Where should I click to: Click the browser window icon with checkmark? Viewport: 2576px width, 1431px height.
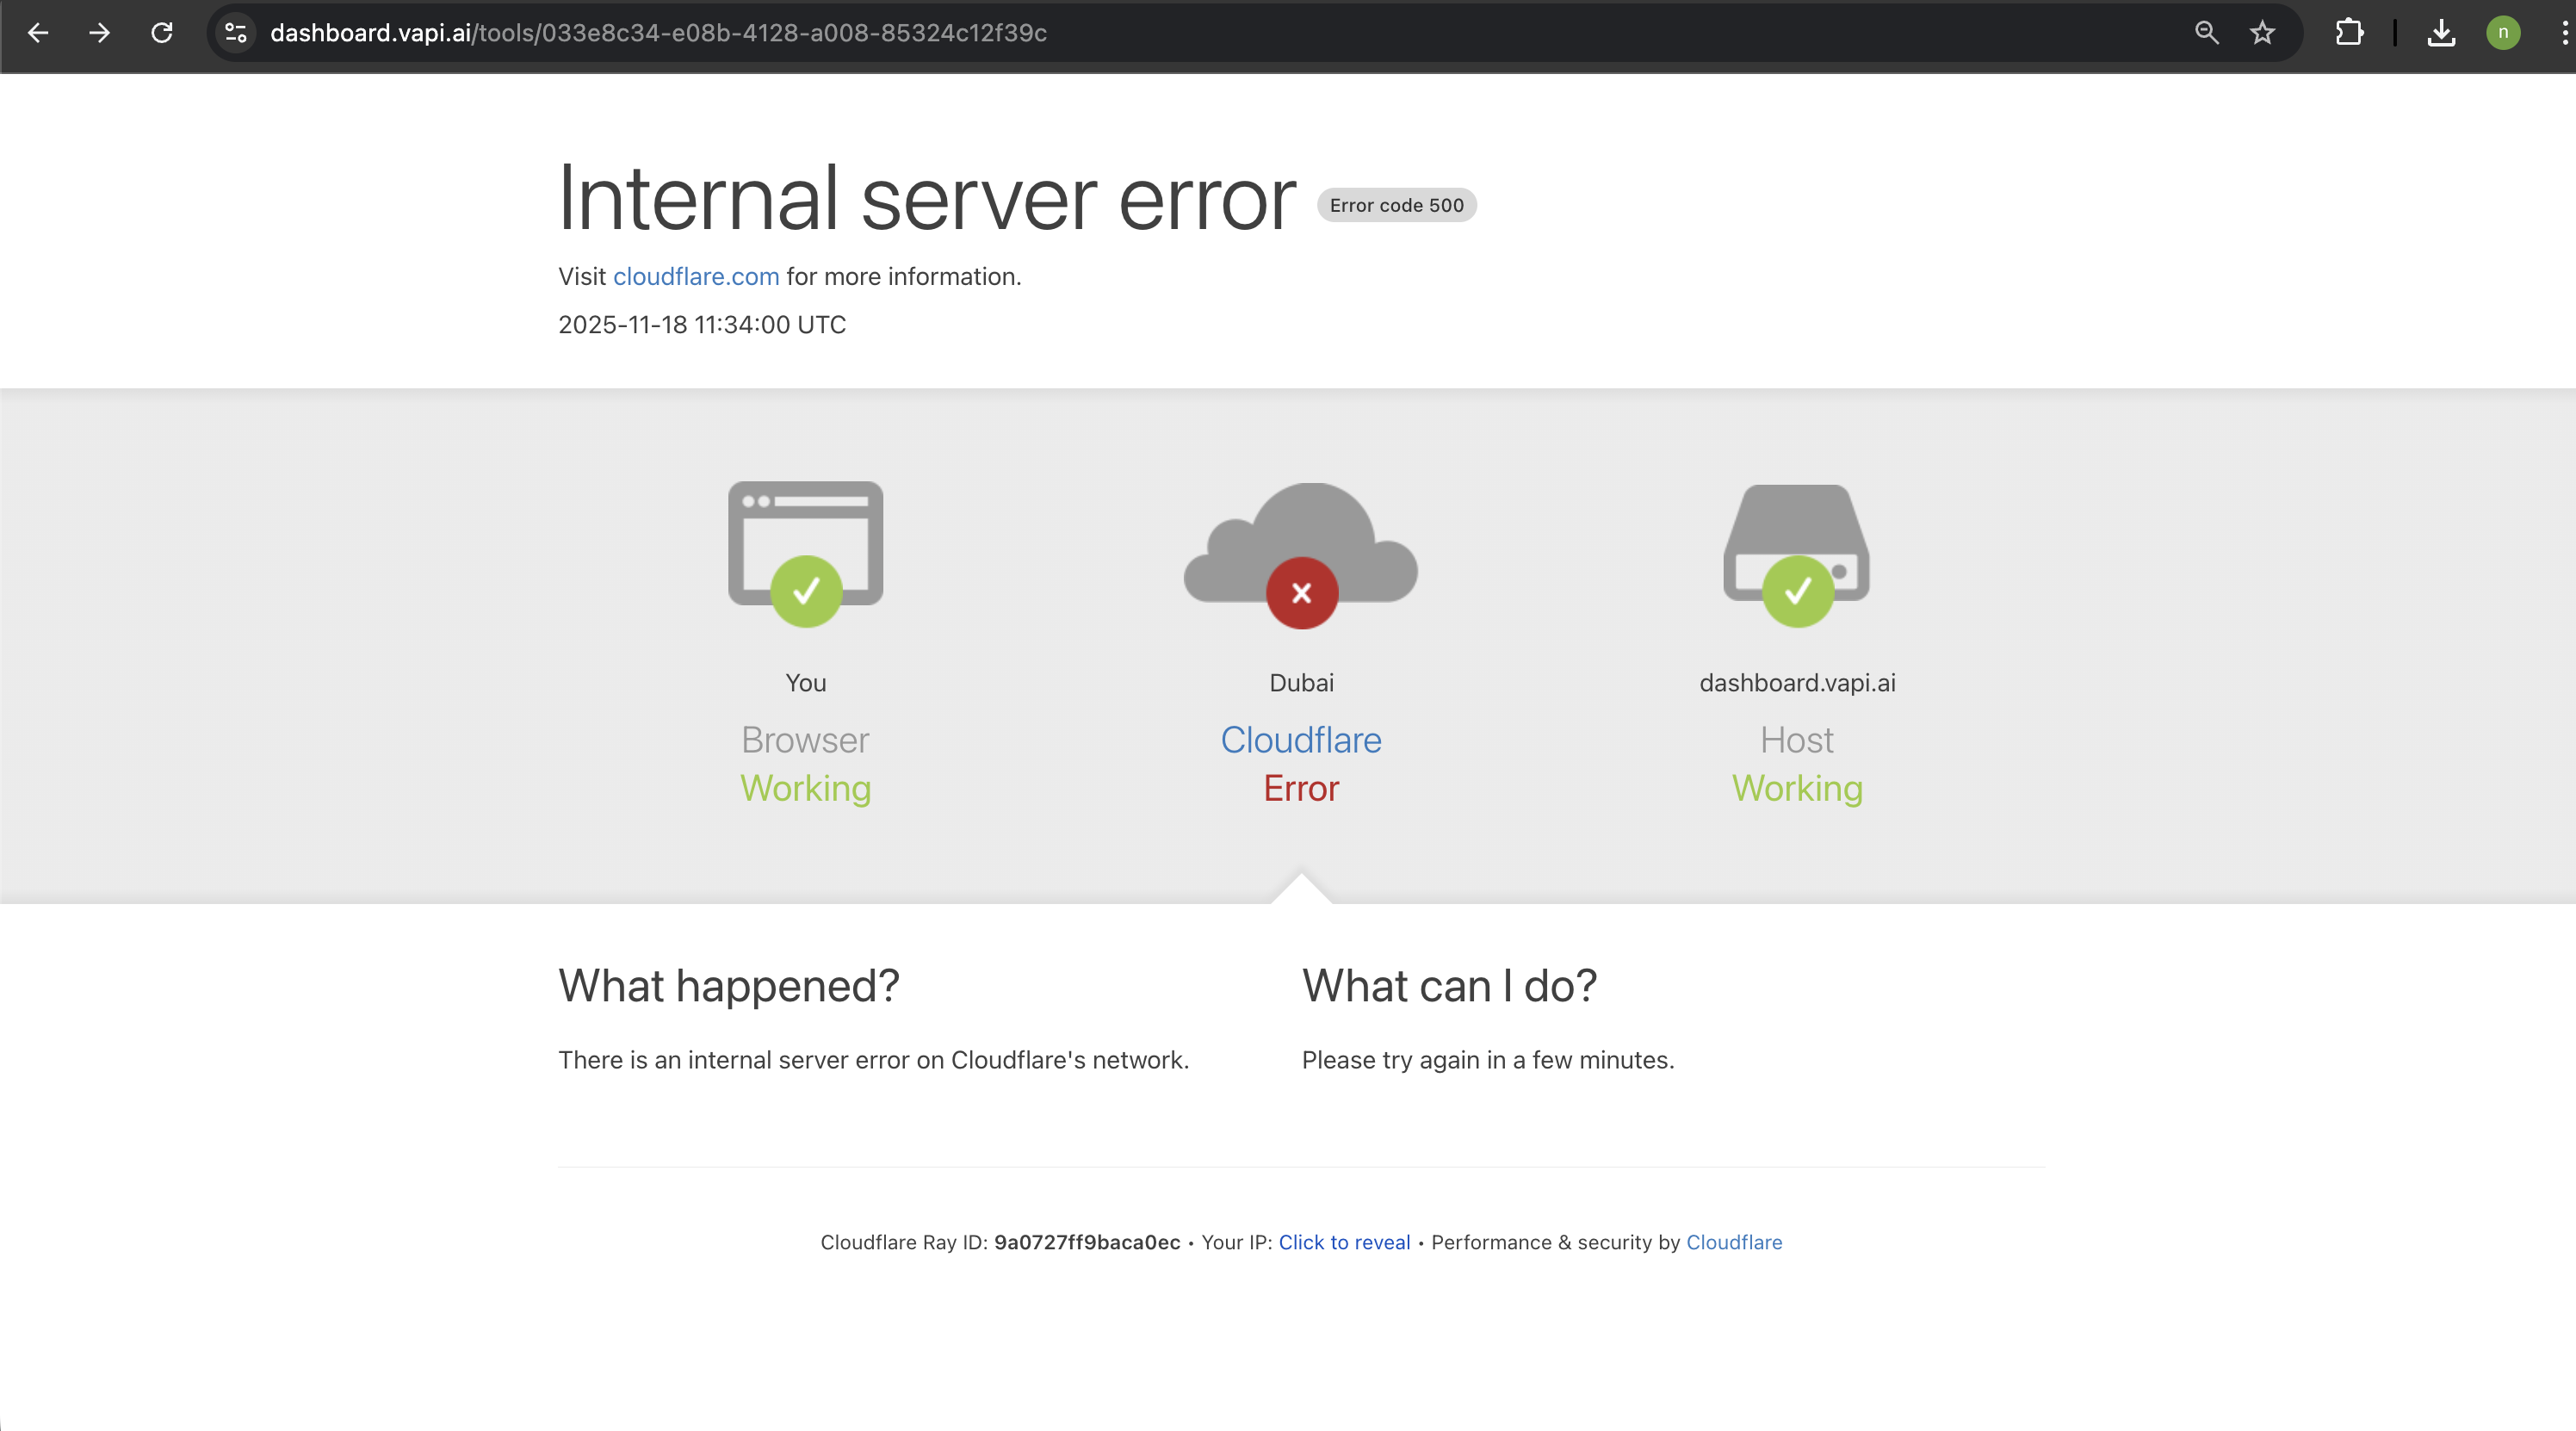click(x=805, y=550)
